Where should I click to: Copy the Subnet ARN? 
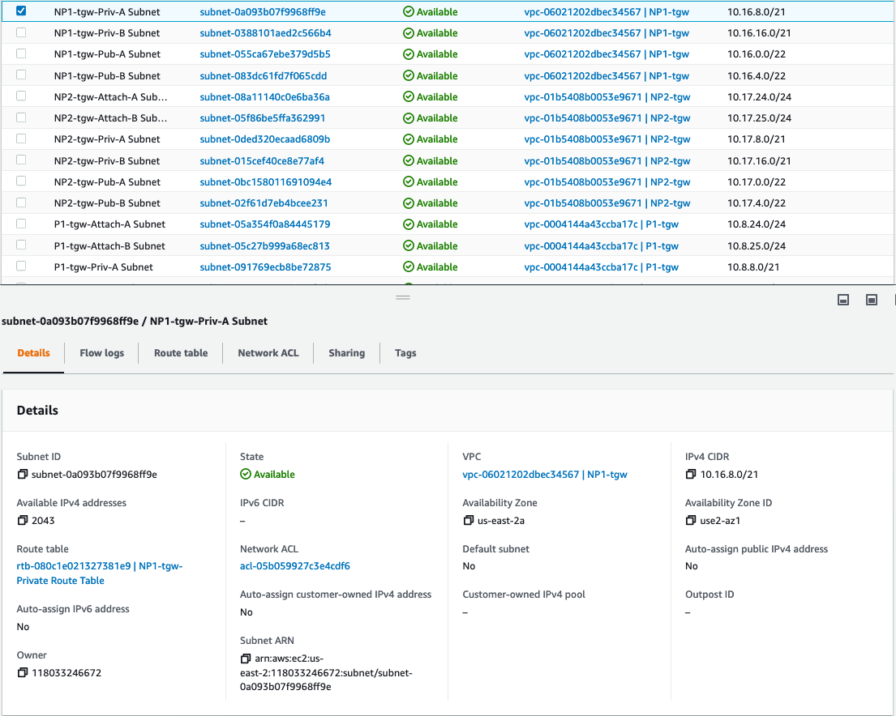[246, 658]
